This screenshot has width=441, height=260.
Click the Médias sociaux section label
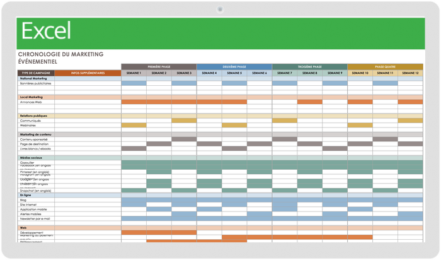click(x=30, y=158)
